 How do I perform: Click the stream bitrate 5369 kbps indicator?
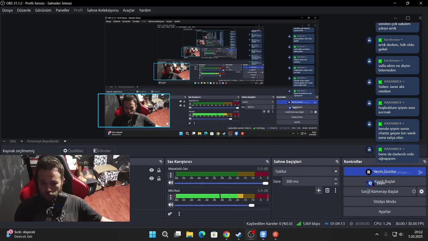pyautogui.click(x=308, y=224)
